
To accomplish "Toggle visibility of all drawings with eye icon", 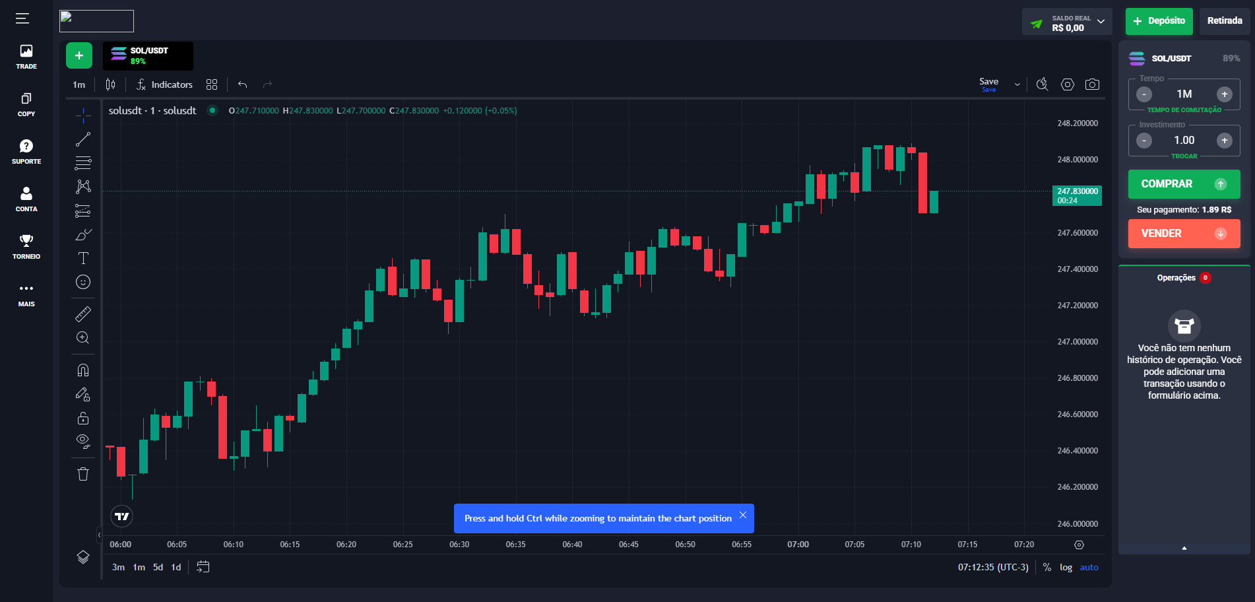I will pyautogui.click(x=83, y=440).
